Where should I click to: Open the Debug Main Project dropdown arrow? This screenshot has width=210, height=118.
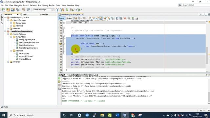click(x=75, y=10)
